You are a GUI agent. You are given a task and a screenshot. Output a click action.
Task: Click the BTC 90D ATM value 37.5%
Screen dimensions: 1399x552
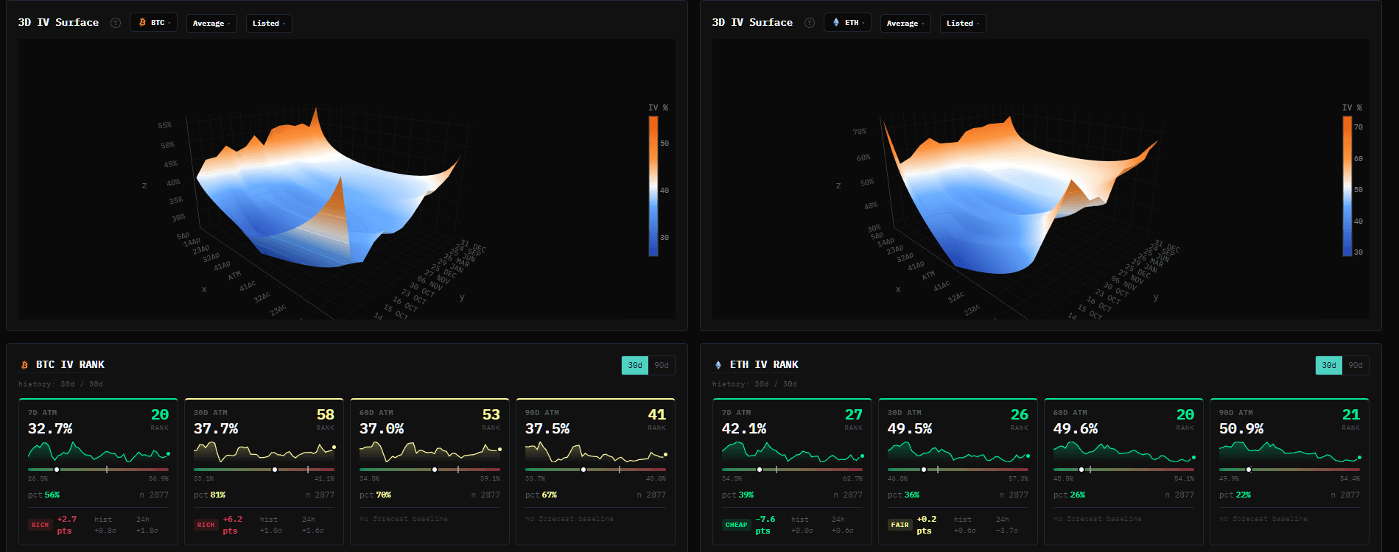[547, 428]
